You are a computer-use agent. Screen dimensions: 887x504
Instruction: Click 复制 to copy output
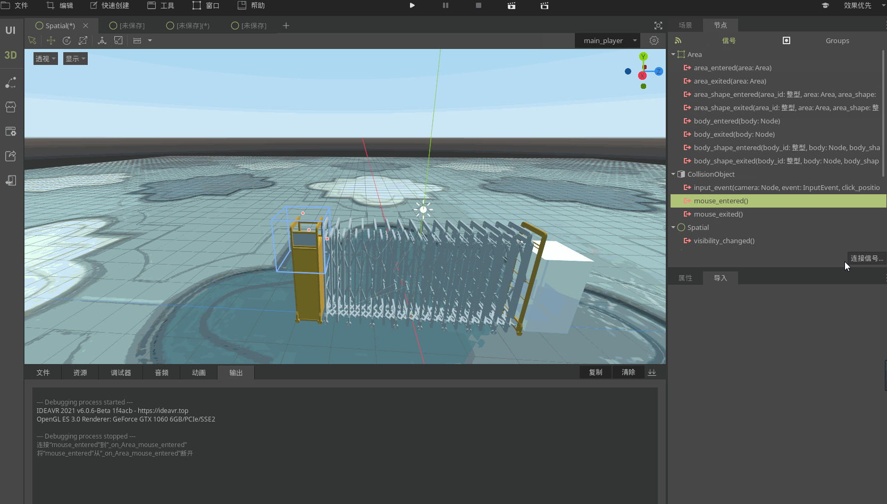596,372
